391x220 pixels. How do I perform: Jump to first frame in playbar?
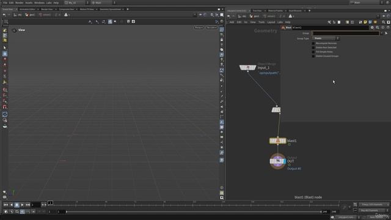pyautogui.click(x=5, y=205)
